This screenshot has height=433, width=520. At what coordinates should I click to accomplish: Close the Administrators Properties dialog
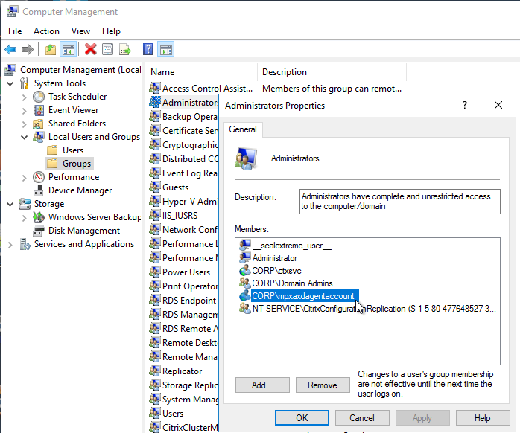click(x=498, y=105)
